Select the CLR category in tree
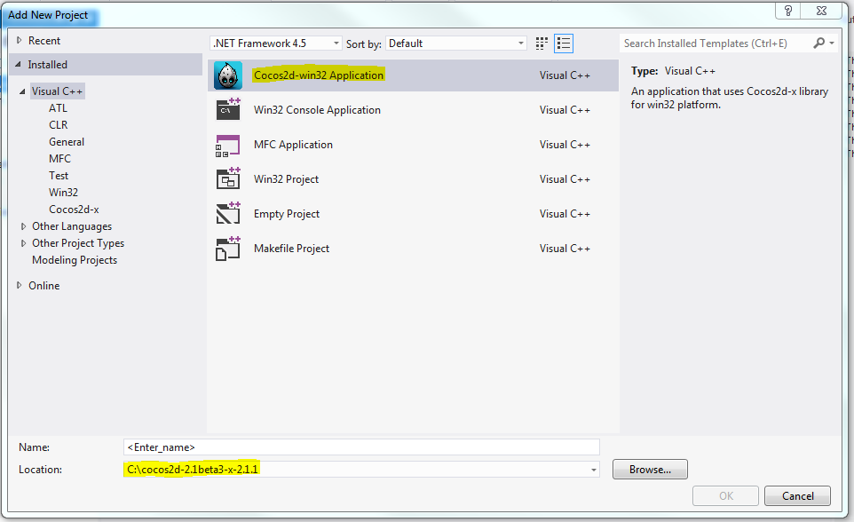854x522 pixels. (x=59, y=125)
